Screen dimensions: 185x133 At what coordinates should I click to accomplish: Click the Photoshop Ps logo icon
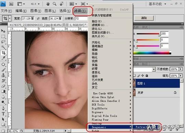tap(3, 4)
